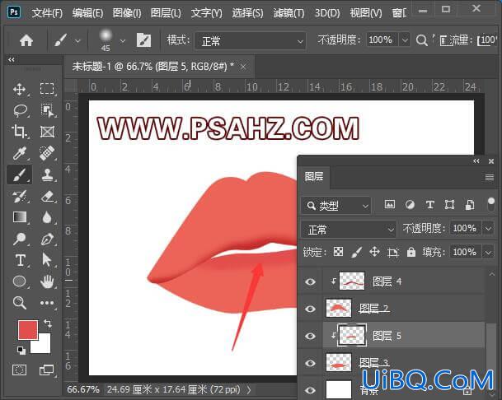Toggle lock all padlock
Viewport: 502px width, 400px height.
(x=411, y=252)
